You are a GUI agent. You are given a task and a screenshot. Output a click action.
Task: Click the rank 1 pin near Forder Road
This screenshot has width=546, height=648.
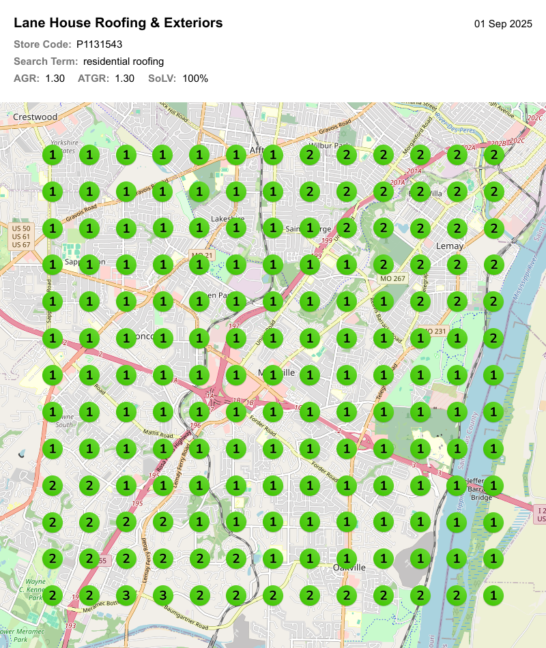(272, 411)
